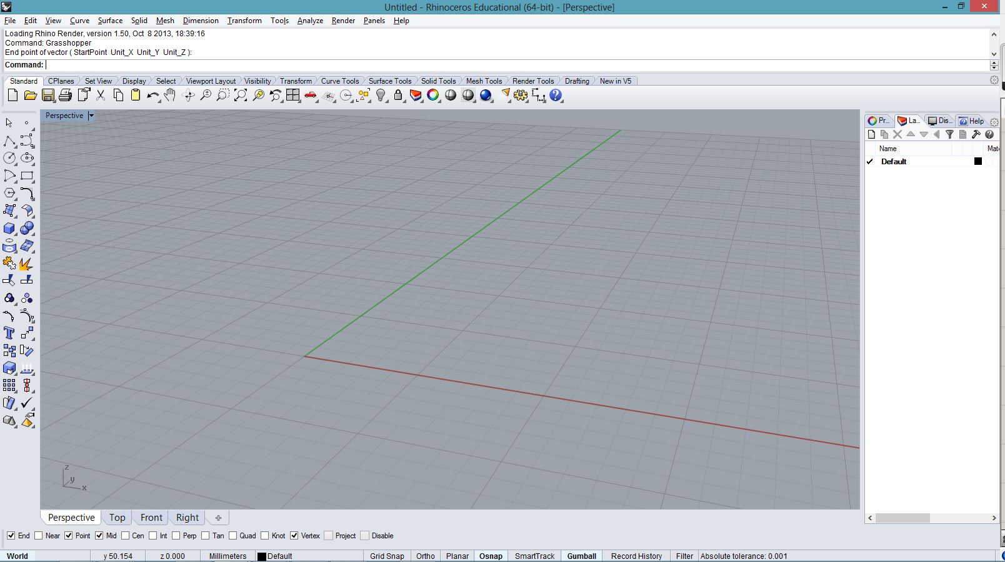Screen dimensions: 1005x562
Task: Toggle Grid Snap in the status bar
Action: (x=386, y=556)
